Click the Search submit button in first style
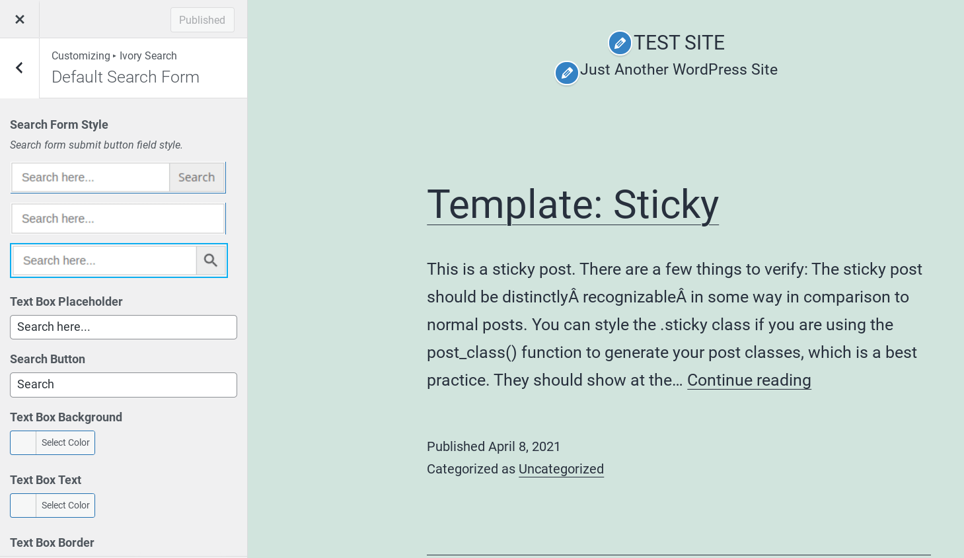Viewport: 964px width, 558px height. pyautogui.click(x=196, y=177)
